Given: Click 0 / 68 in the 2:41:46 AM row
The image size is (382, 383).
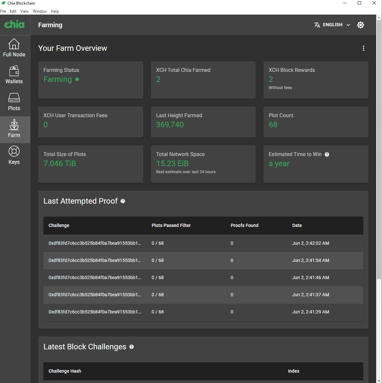Looking at the screenshot, I should click(158, 277).
